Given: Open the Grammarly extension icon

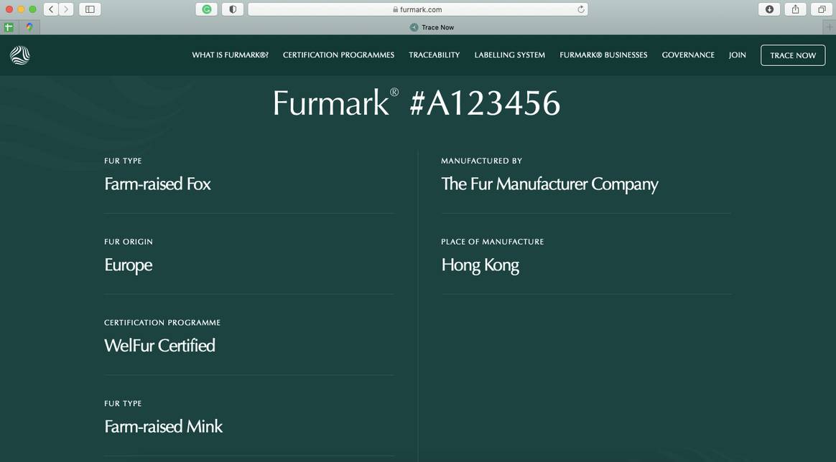Looking at the screenshot, I should 206,9.
